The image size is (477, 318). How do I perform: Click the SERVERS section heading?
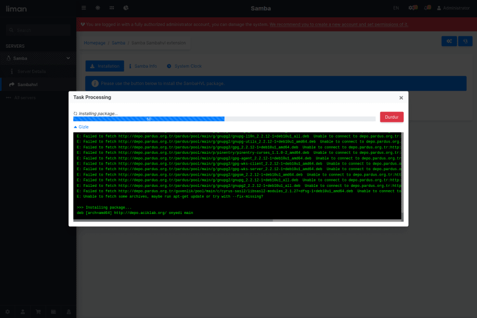15,46
